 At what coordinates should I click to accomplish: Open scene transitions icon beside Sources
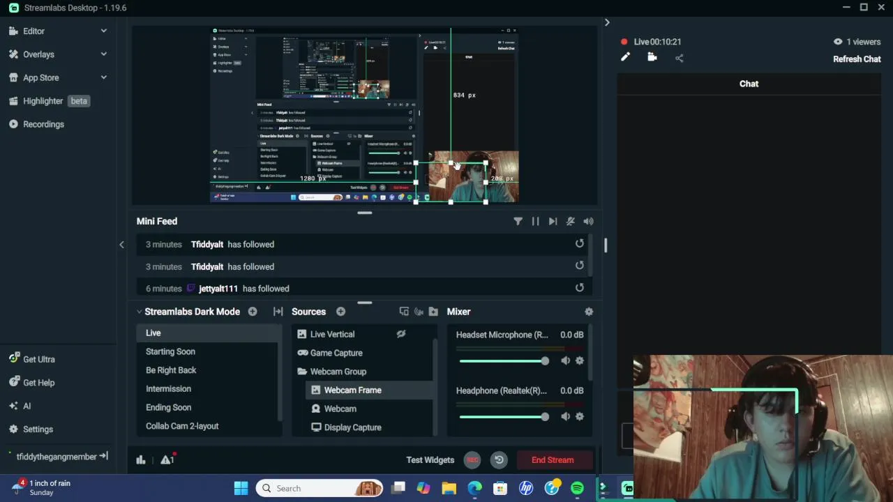[x=278, y=312]
